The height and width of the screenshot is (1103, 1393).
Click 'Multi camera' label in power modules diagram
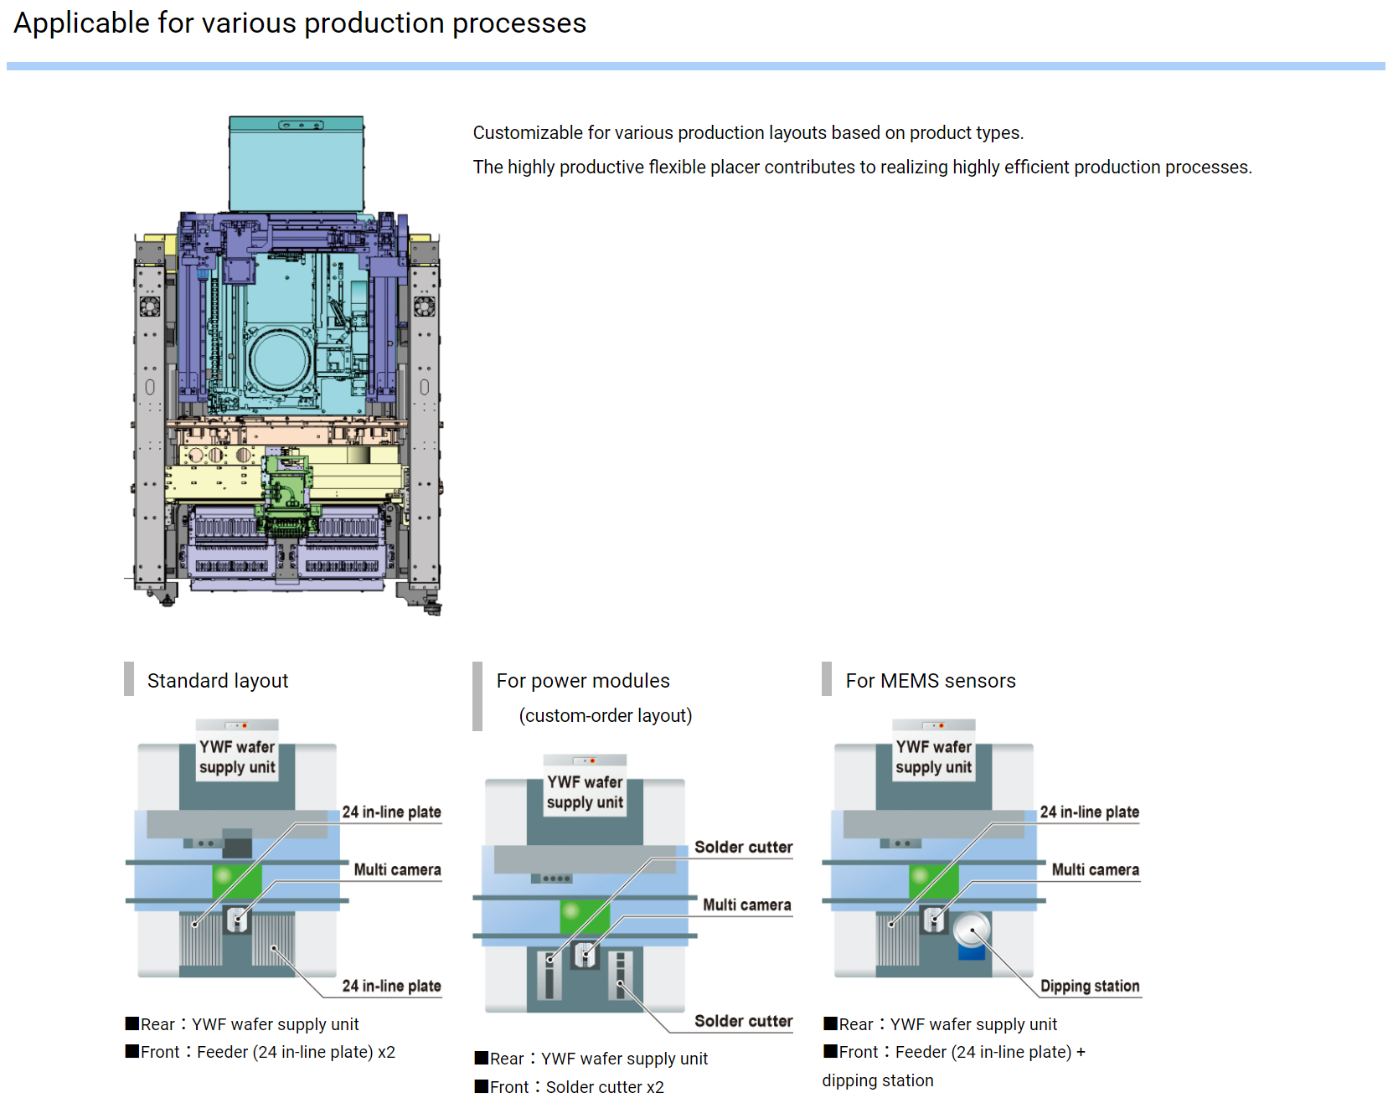click(x=746, y=905)
